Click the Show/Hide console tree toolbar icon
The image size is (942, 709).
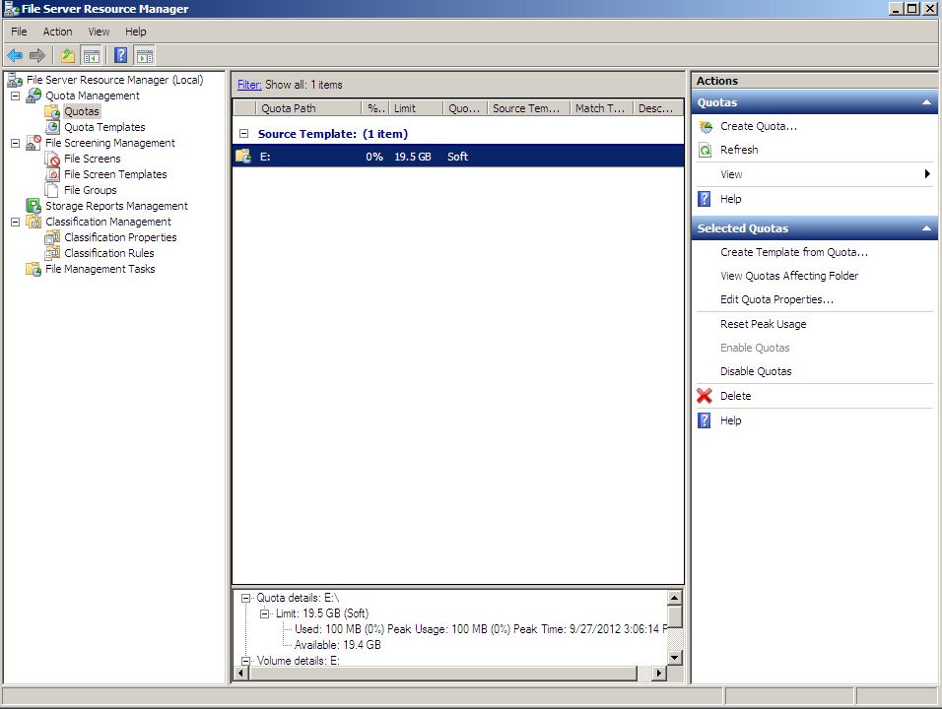(x=92, y=55)
